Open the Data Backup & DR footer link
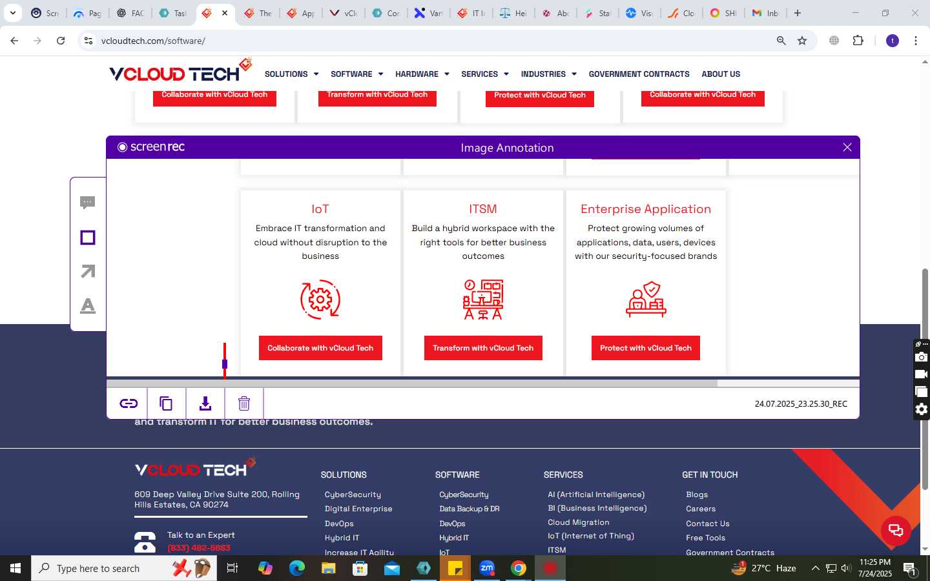930x581 pixels. [470, 509]
